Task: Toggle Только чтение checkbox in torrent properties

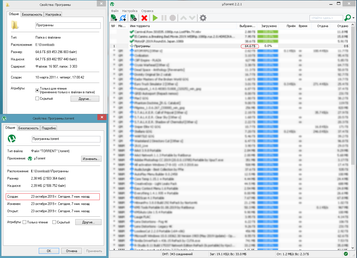Action: 24,222
